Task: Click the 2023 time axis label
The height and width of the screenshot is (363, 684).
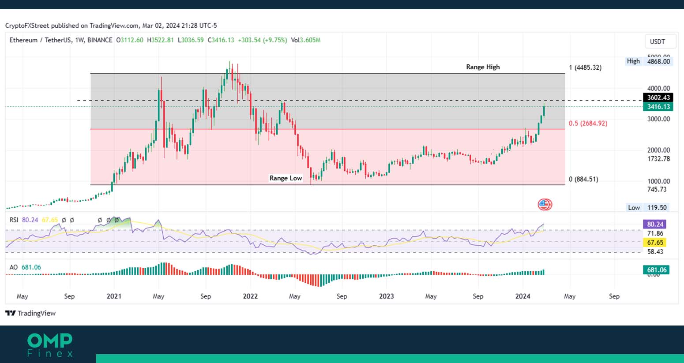Action: point(387,296)
